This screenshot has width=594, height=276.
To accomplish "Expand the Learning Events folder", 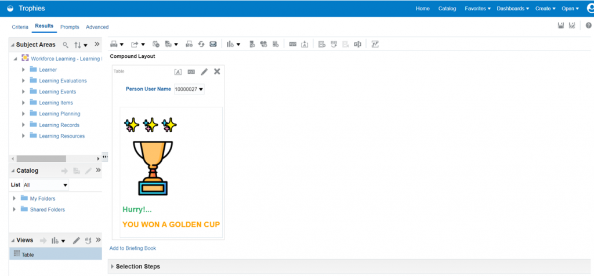I will [24, 92].
